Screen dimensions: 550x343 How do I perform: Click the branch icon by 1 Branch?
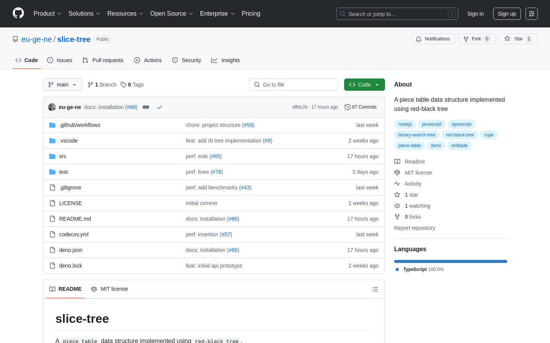click(x=91, y=85)
